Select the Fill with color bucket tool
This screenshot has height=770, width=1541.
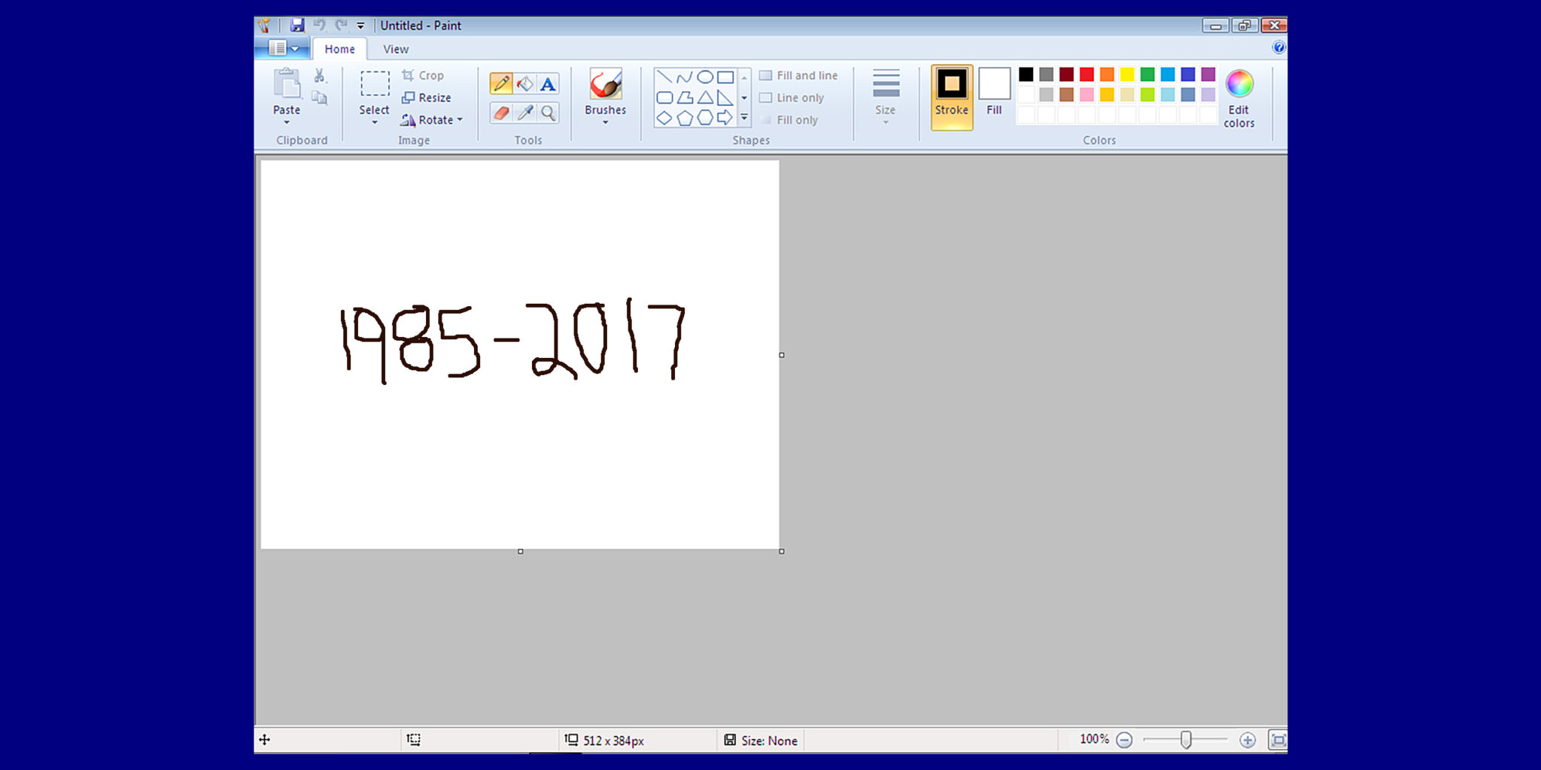524,83
